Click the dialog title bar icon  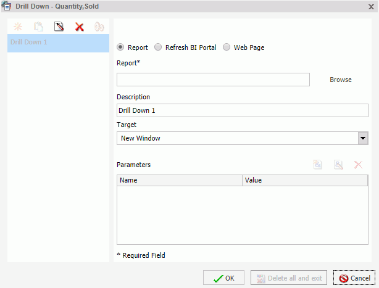click(x=6, y=6)
